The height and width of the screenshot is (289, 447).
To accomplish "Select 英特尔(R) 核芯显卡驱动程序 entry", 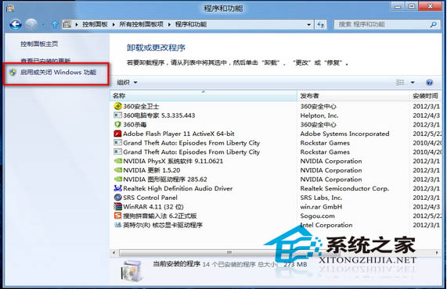I will (163, 225).
